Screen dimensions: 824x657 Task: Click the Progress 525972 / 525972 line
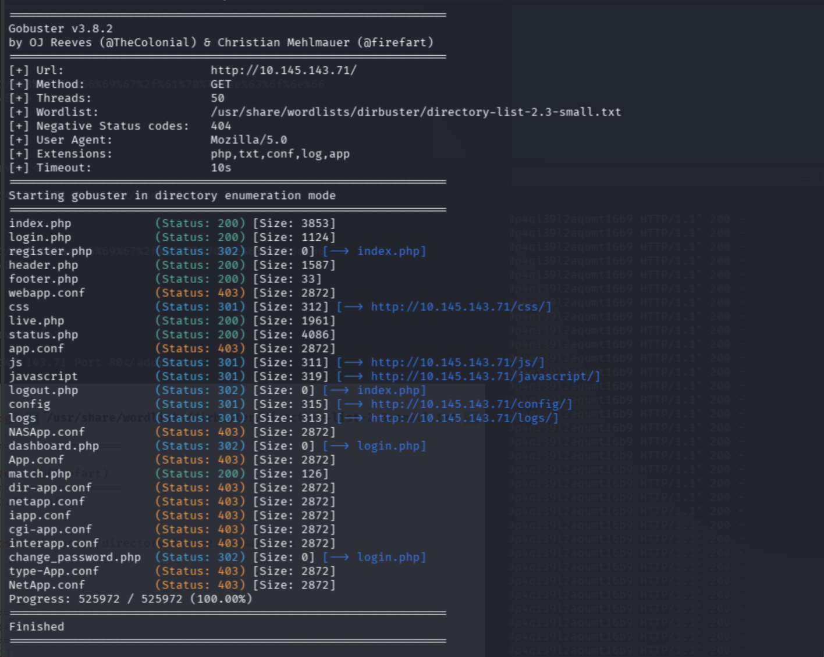(130, 599)
